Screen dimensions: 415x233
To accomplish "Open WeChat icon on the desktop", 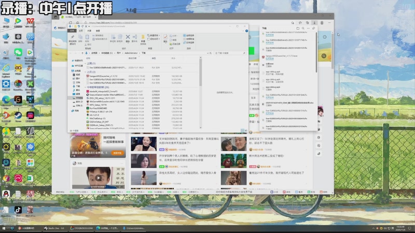I will tap(18, 52).
